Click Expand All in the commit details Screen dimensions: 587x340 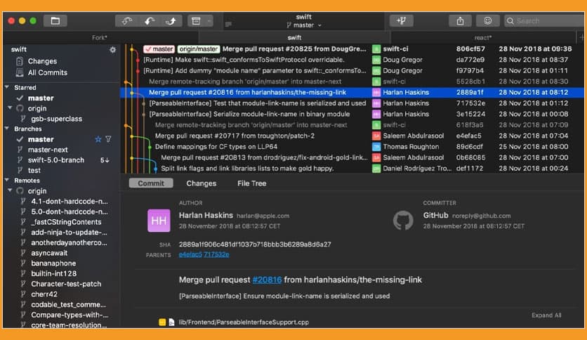point(546,315)
